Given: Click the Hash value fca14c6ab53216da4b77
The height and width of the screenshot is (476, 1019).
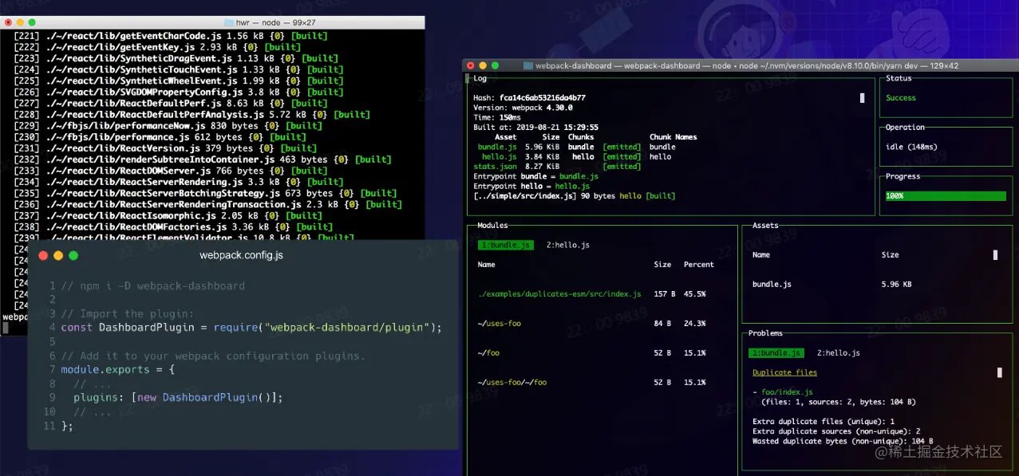Looking at the screenshot, I should click(543, 98).
